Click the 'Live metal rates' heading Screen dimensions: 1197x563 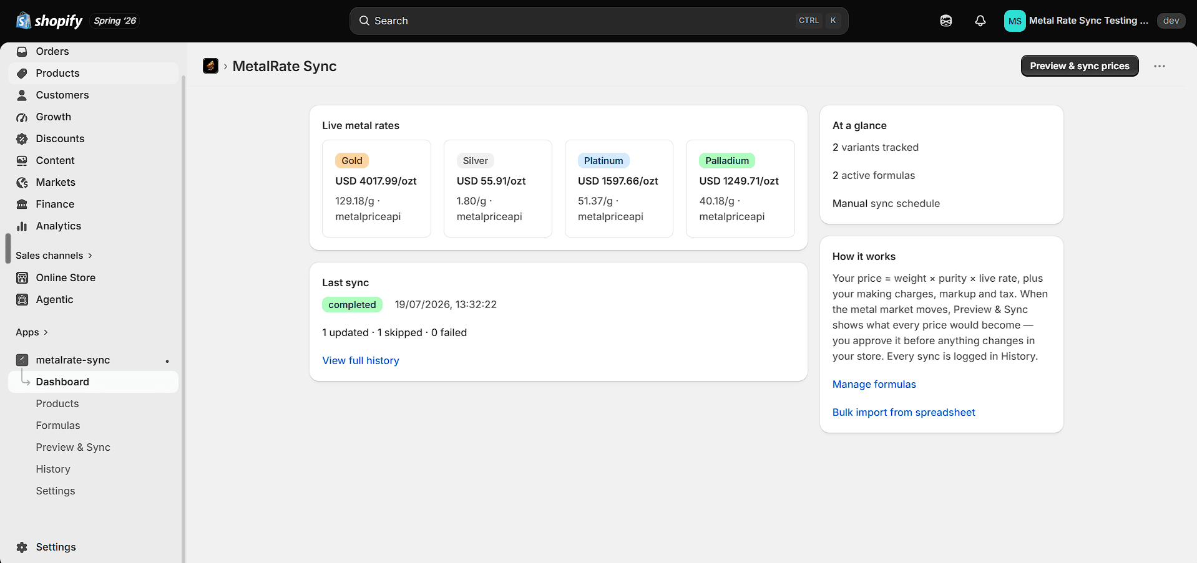click(361, 125)
